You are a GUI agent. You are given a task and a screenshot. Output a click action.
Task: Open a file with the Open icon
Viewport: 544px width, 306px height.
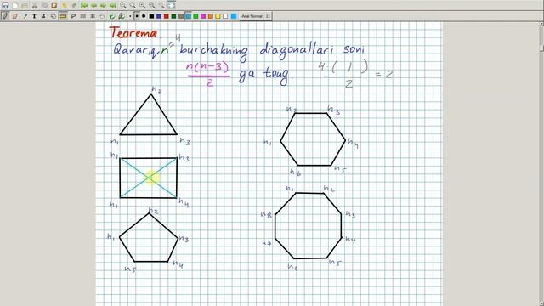[25, 6]
